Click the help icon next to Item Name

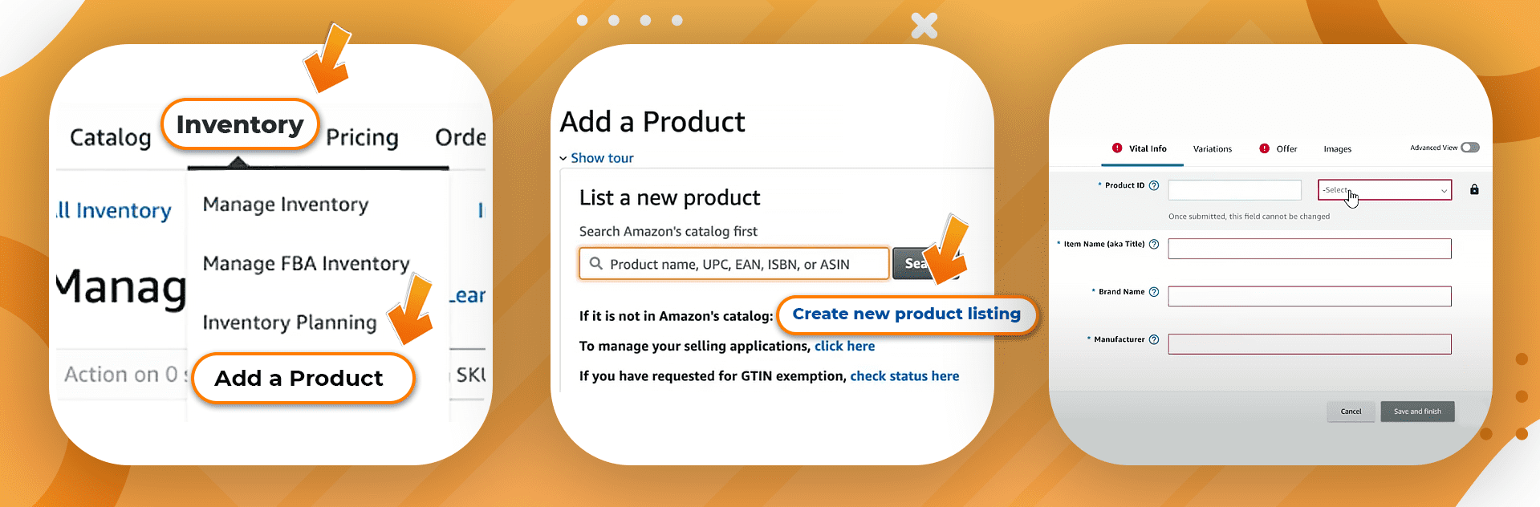1153,244
